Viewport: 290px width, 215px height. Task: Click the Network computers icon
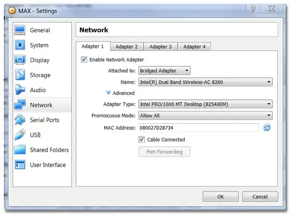[20, 105]
